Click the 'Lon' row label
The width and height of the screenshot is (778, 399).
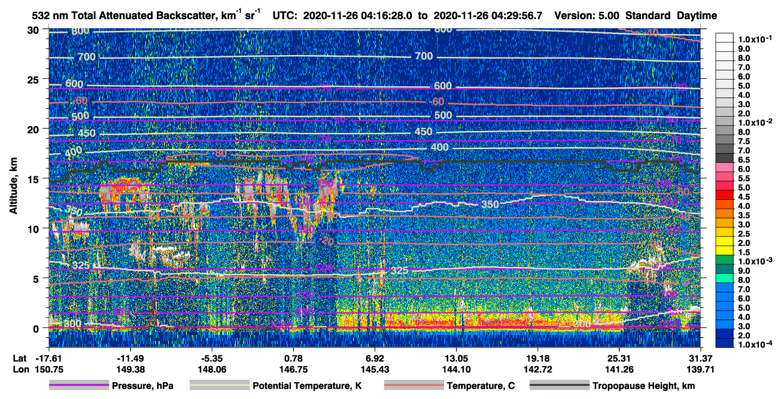point(20,370)
